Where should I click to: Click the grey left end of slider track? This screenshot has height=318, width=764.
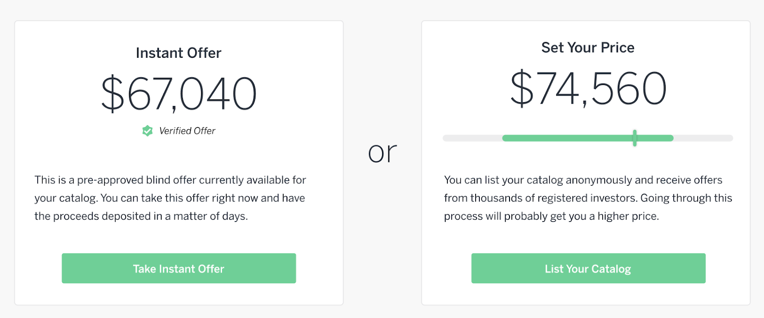(x=472, y=138)
